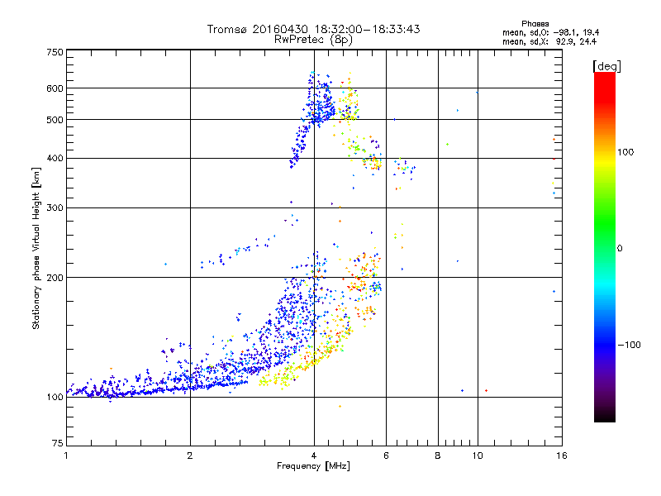Click the x-axis tick label '2'

[x=190, y=455]
